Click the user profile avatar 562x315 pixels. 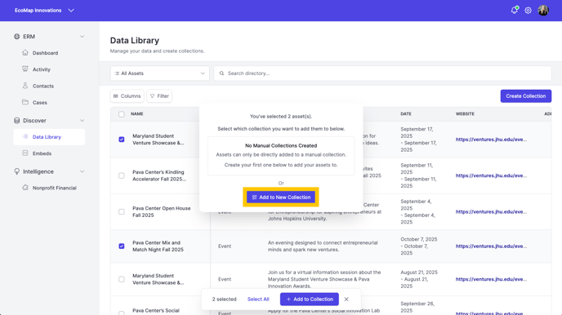tap(543, 11)
